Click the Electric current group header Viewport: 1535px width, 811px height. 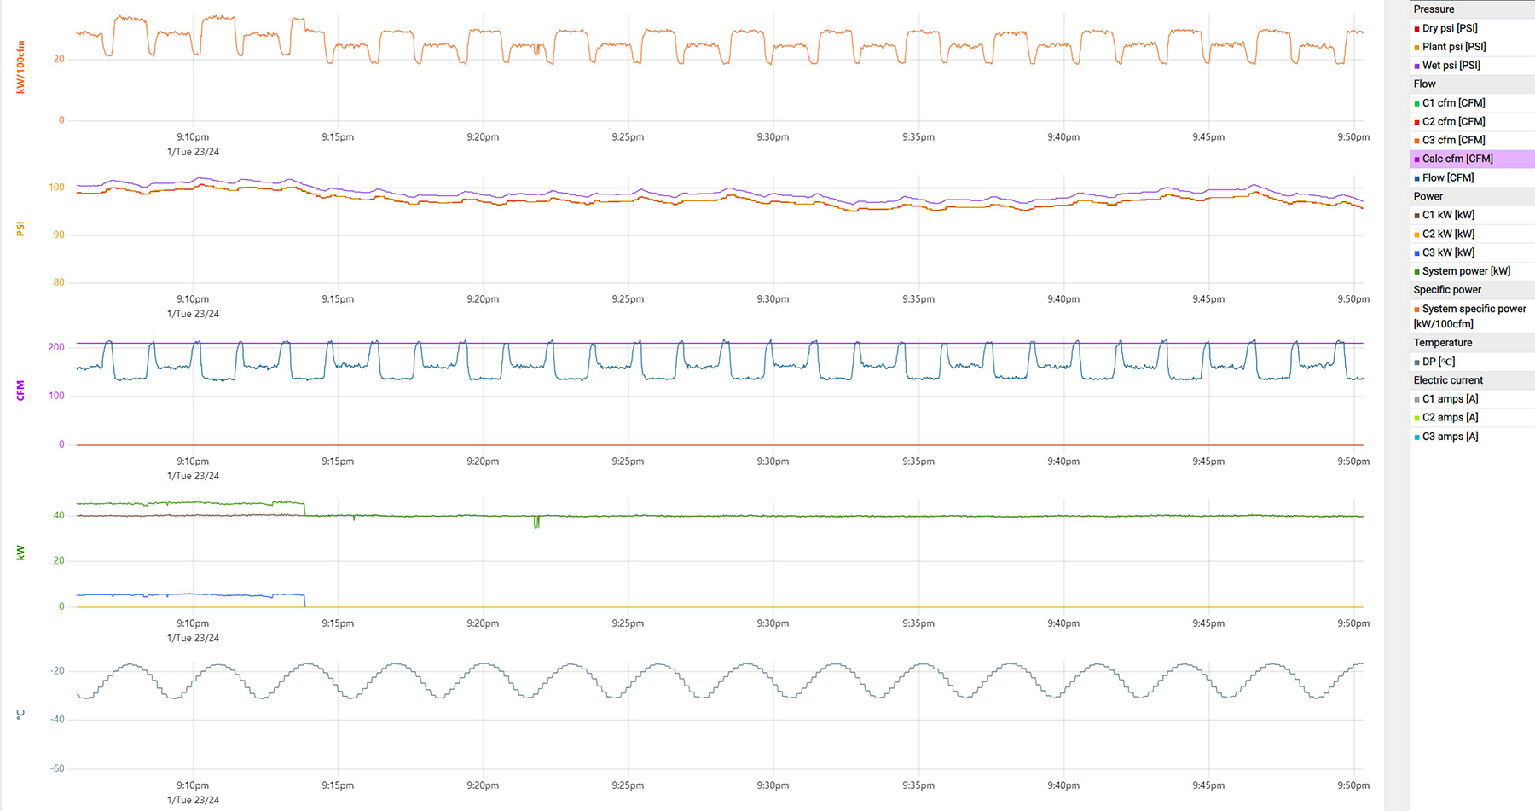[x=1472, y=380]
